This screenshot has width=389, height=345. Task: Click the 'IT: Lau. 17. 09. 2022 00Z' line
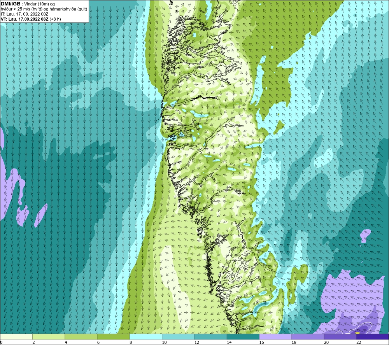25,14
